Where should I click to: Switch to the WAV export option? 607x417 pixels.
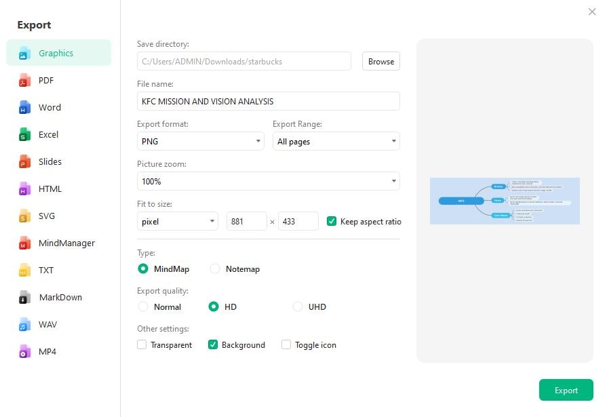click(x=58, y=325)
